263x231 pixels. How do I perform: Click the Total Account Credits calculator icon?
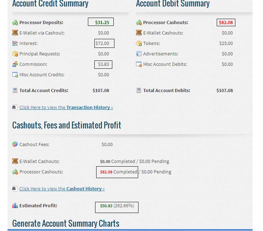coord(15,91)
